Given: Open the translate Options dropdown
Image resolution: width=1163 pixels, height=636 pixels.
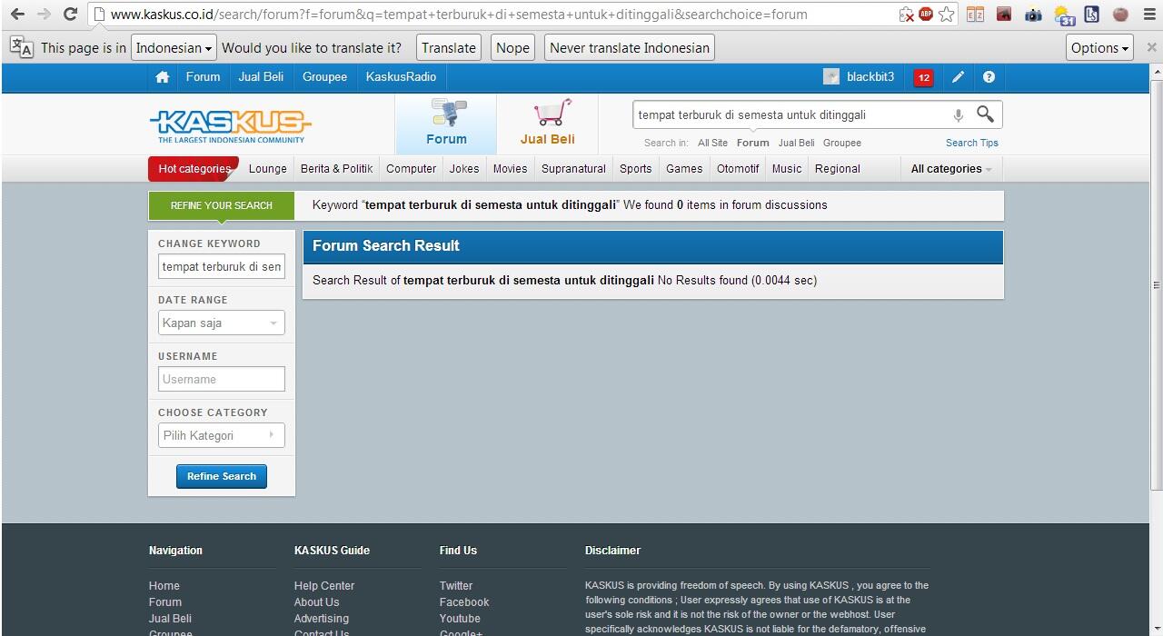Looking at the screenshot, I should point(1099,48).
